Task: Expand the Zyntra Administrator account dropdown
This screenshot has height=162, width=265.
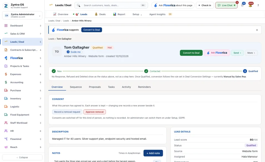Action: coord(22,15)
